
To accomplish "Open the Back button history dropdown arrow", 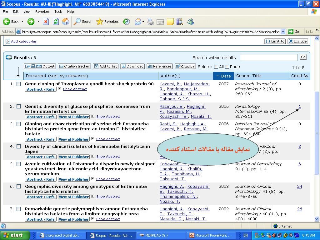I will tap(22, 22).
